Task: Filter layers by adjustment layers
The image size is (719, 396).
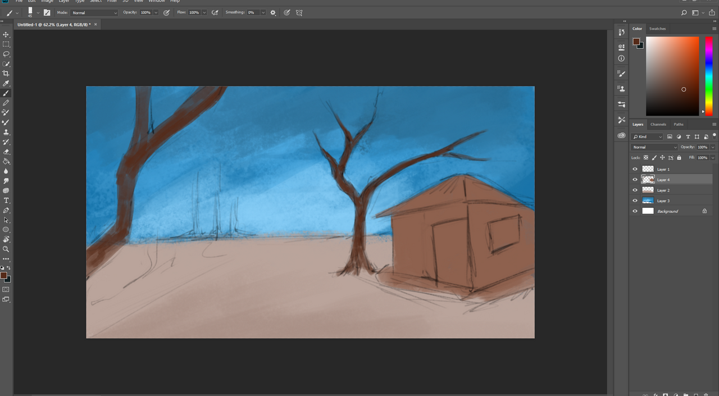Action: tap(679, 136)
